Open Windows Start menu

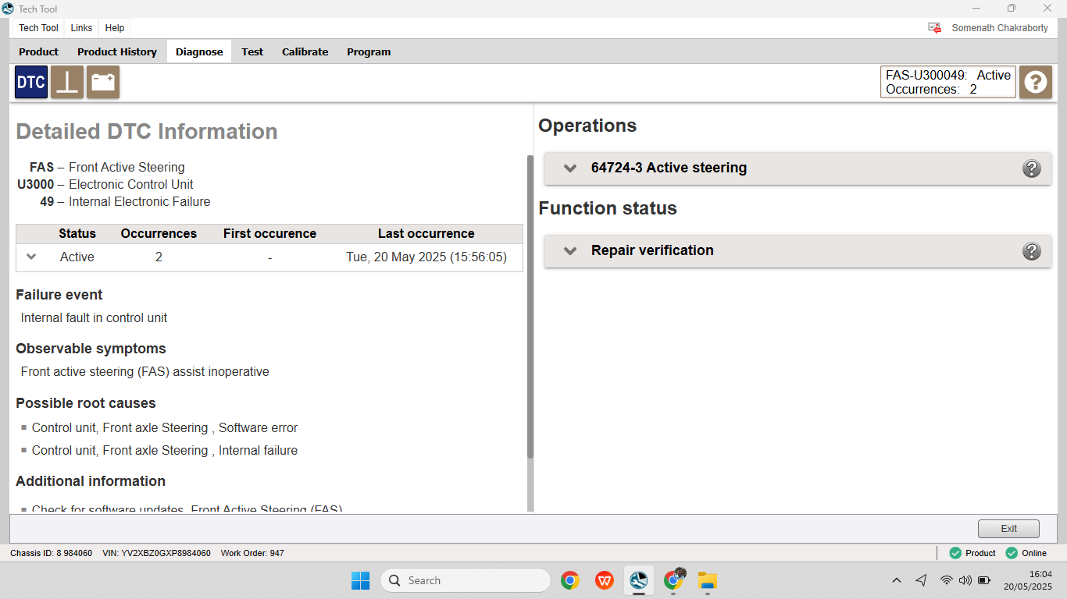[x=360, y=580]
